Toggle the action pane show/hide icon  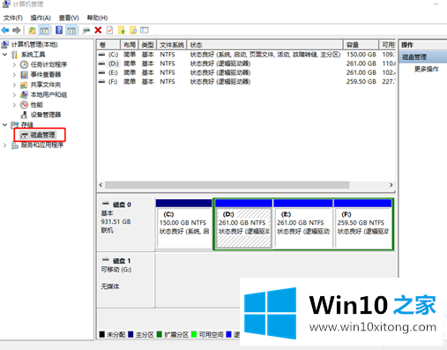[x=71, y=30]
